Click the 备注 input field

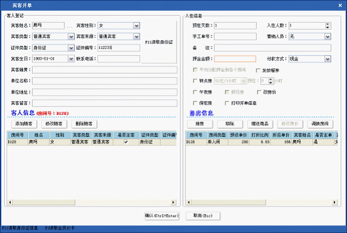click(x=272, y=48)
